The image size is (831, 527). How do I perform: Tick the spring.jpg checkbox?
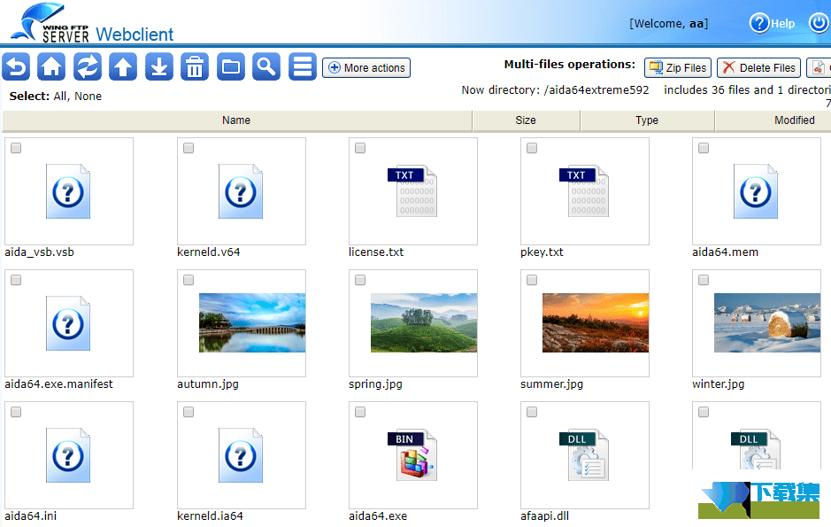360,280
